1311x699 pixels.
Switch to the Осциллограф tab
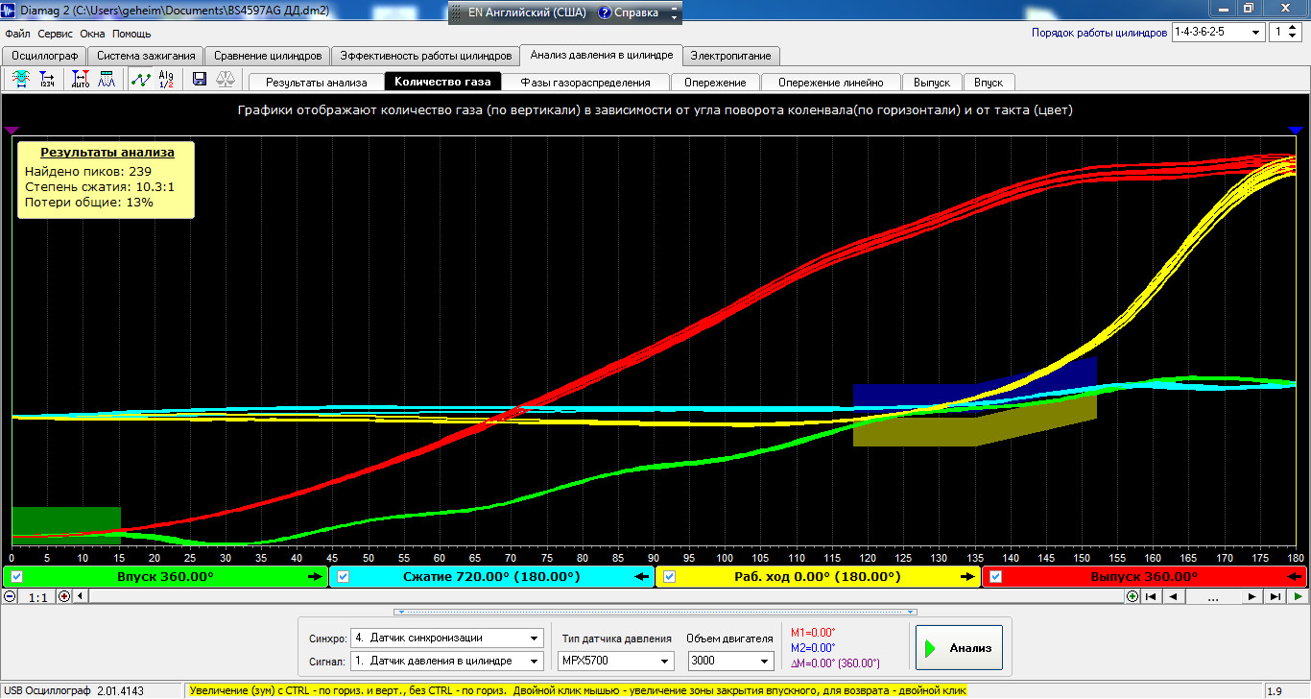(x=44, y=56)
